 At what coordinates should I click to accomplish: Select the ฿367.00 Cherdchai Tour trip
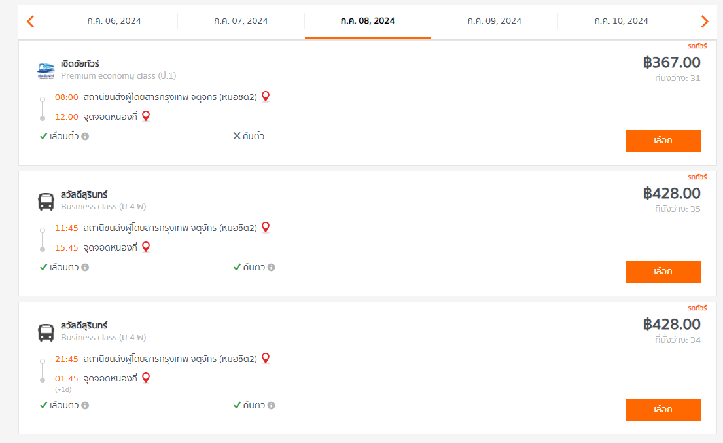(x=663, y=141)
